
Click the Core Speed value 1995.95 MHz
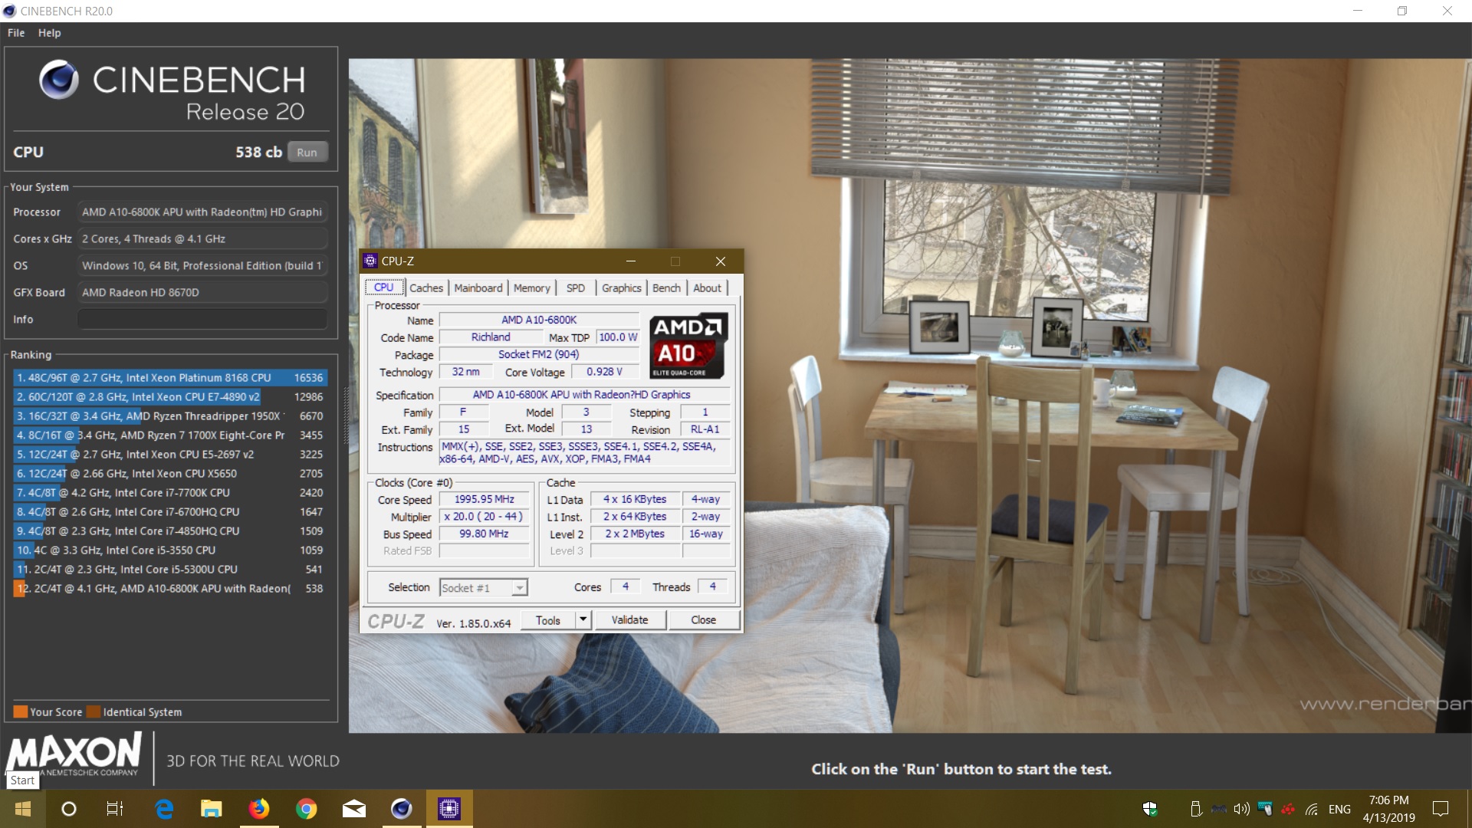[x=484, y=499]
